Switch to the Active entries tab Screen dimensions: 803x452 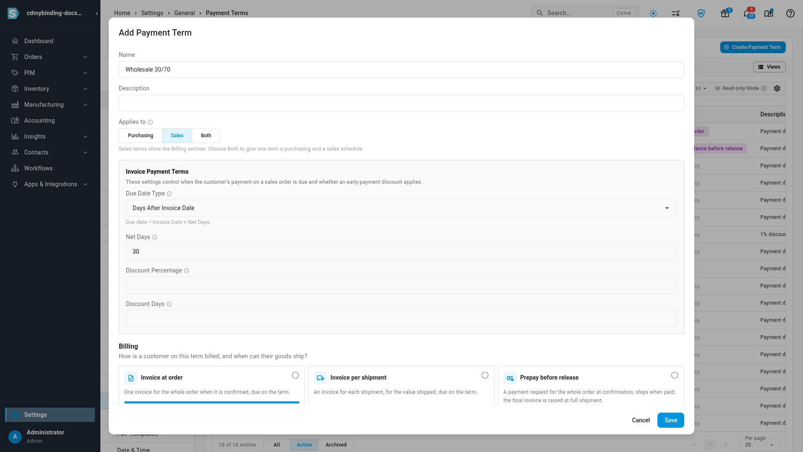coord(304,445)
